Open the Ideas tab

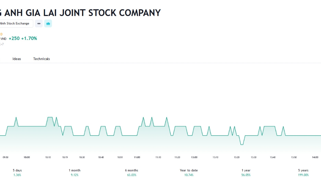coord(17,59)
